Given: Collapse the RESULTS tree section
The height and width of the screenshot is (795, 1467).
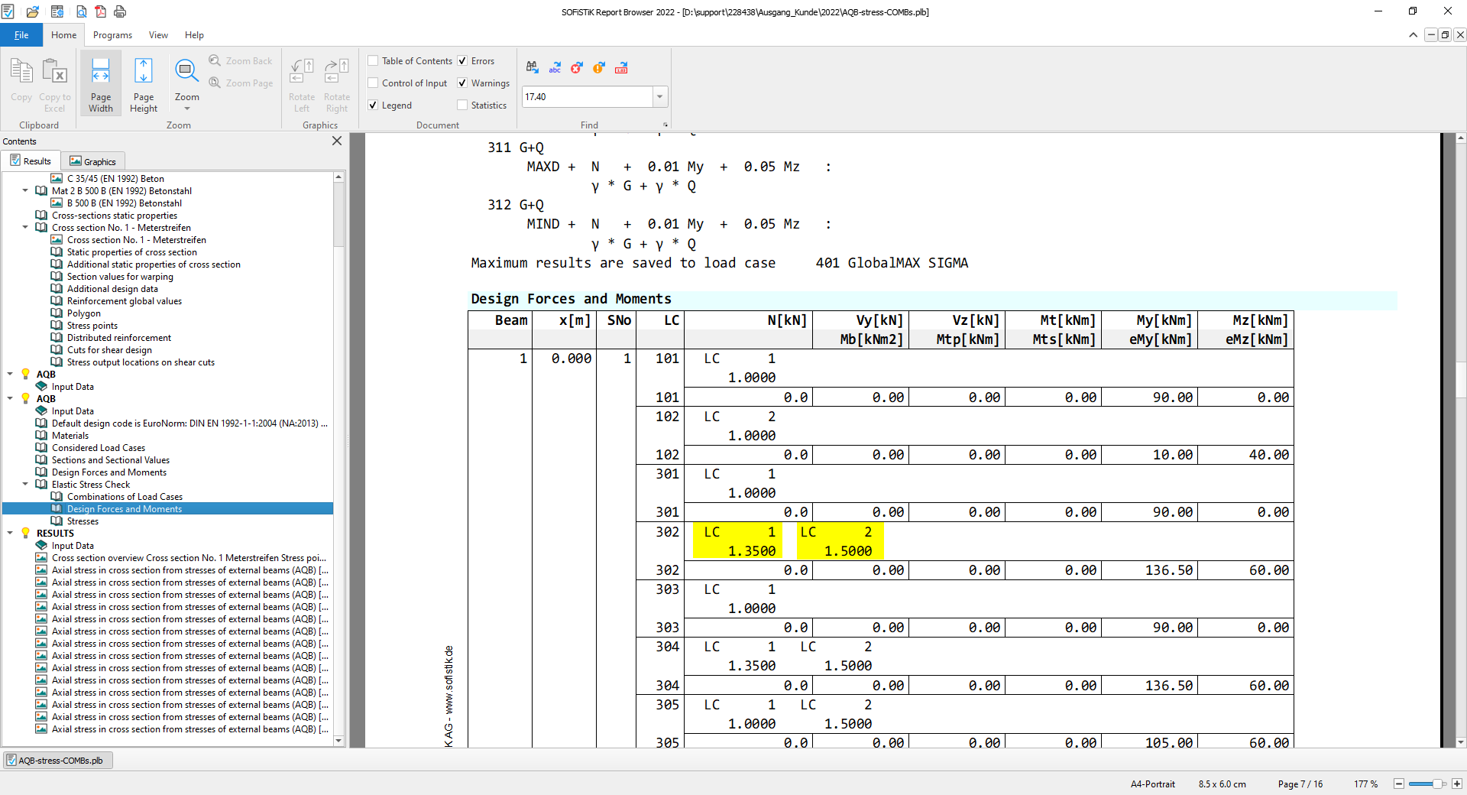Looking at the screenshot, I should (x=10, y=534).
